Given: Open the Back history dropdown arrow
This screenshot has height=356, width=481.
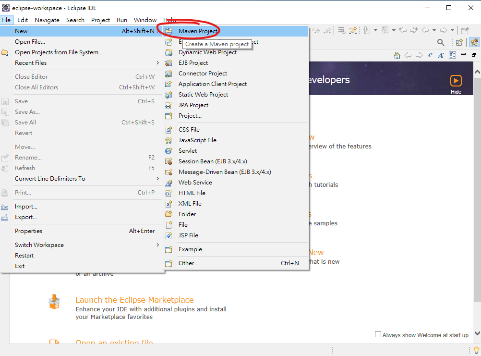Looking at the screenshot, I should (434, 30).
